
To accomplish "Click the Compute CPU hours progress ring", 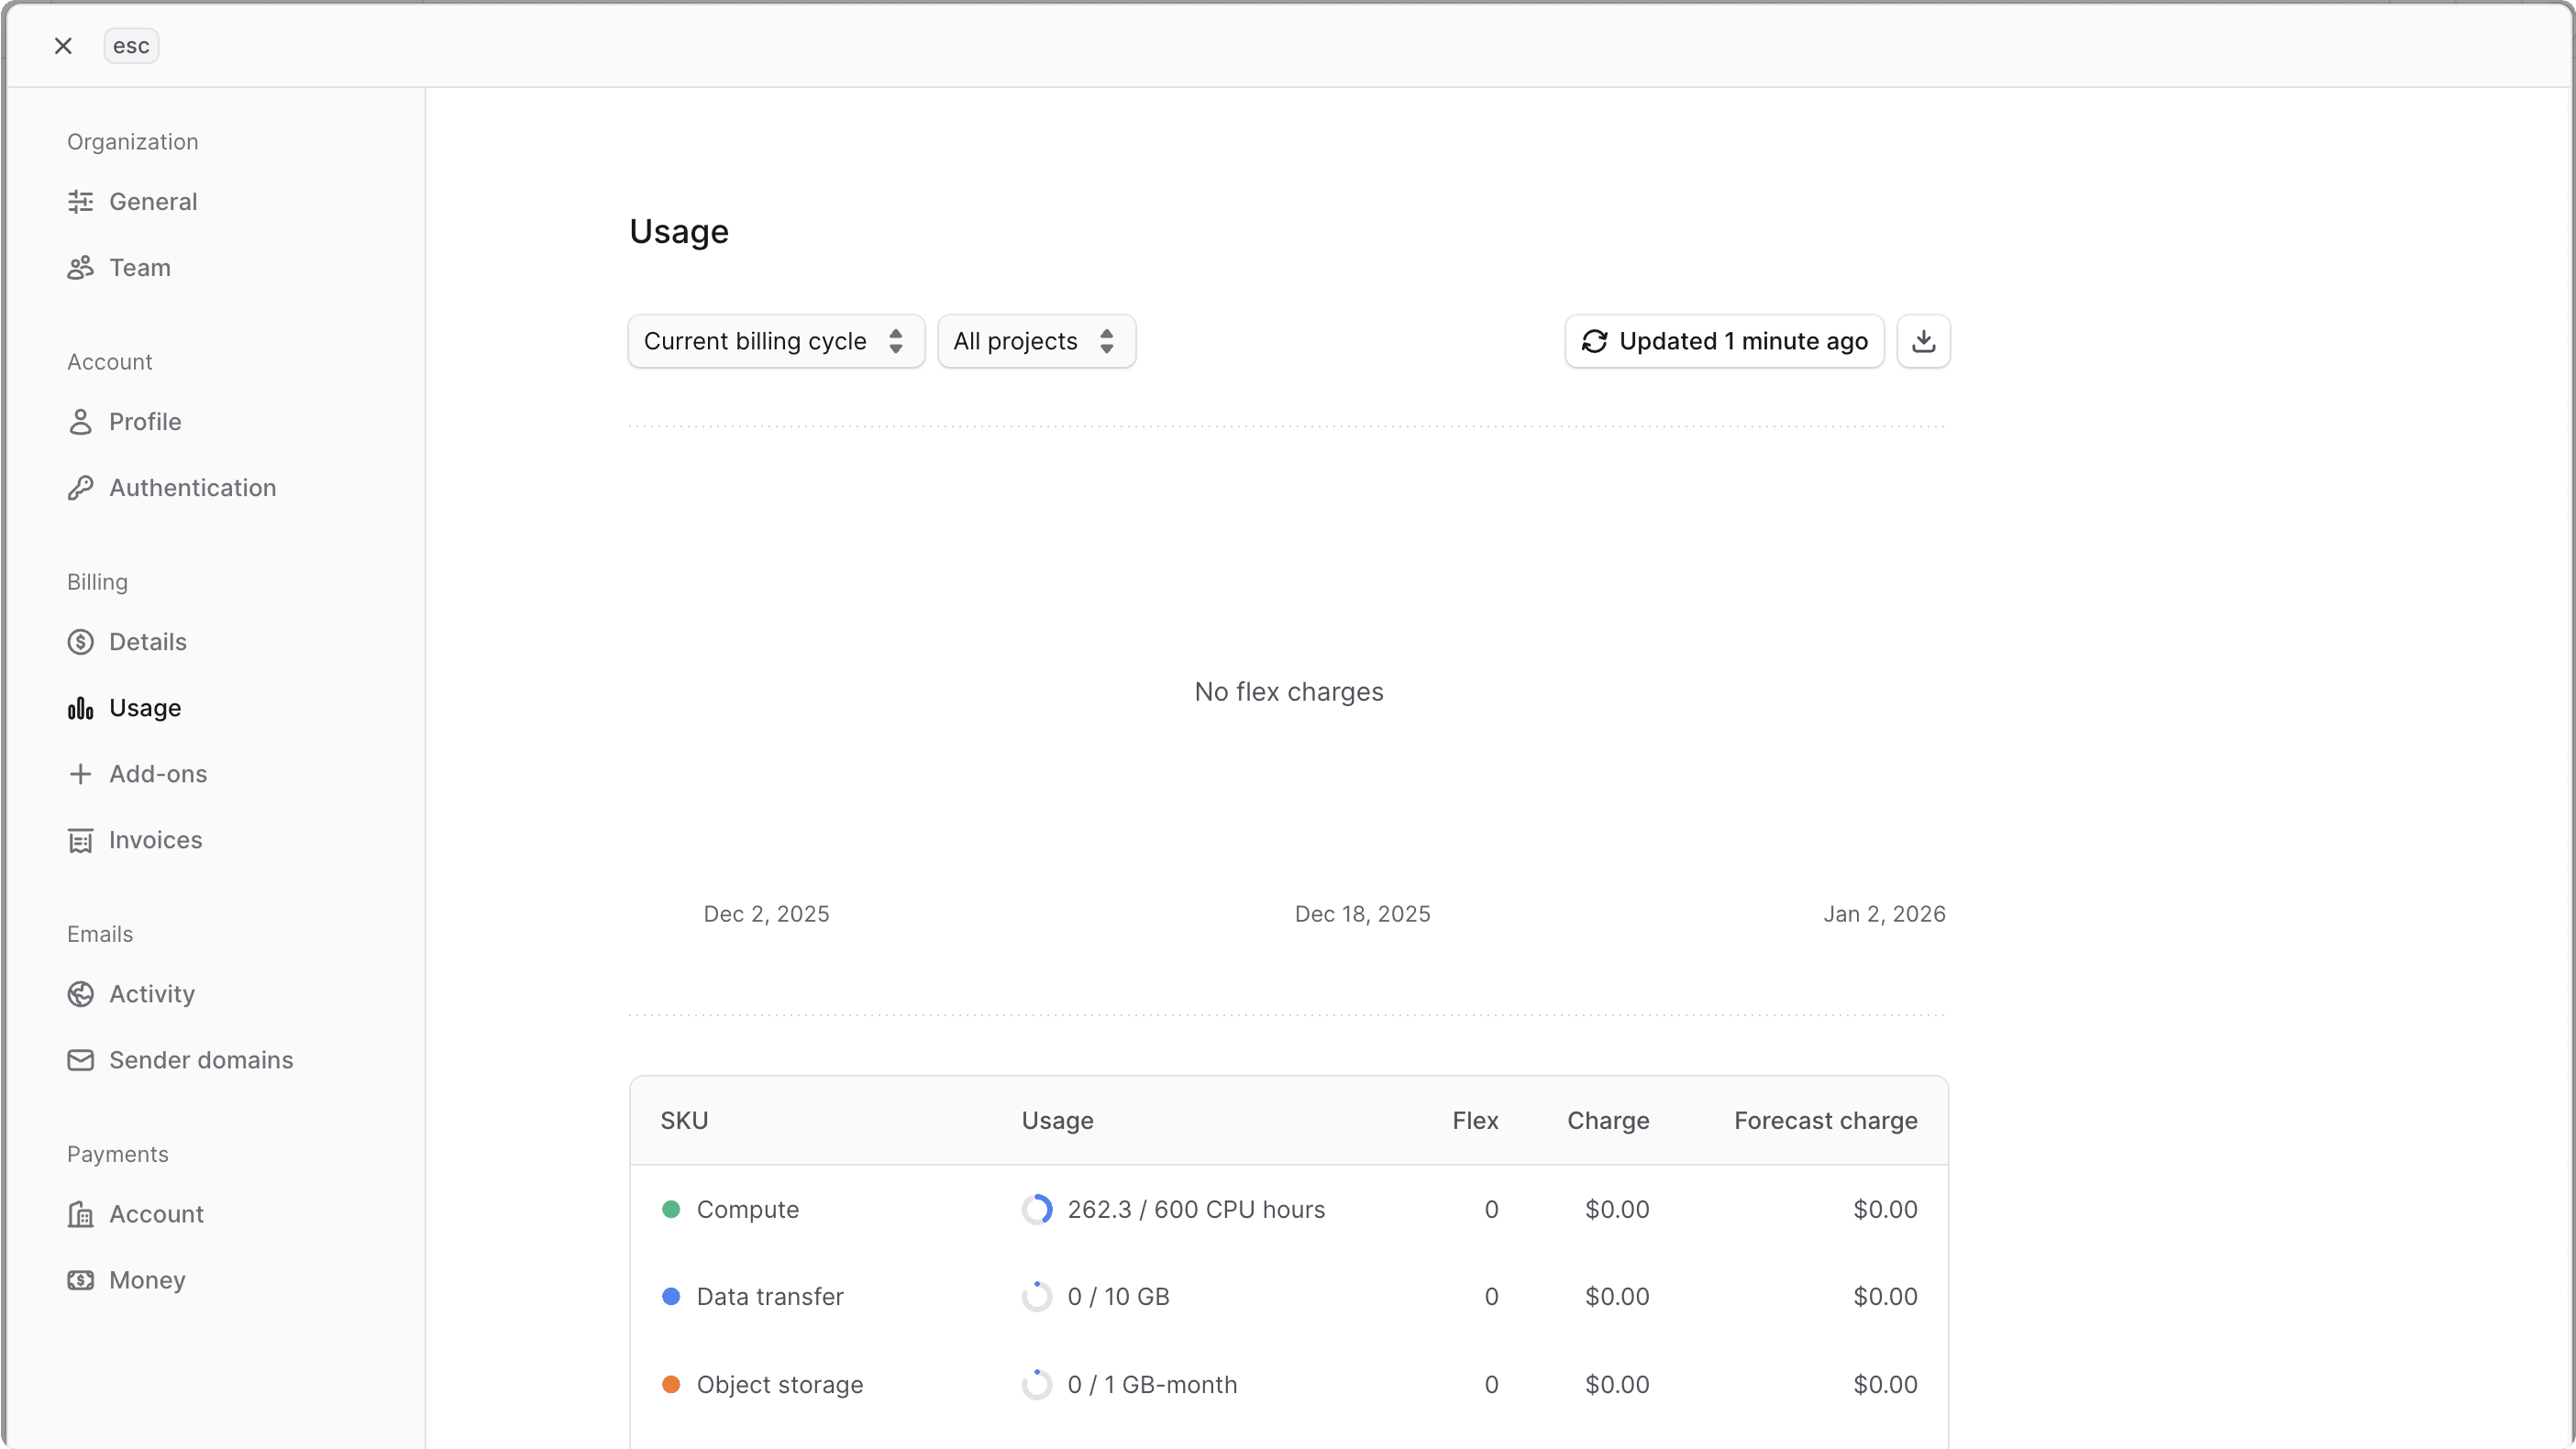I will click(x=1037, y=1209).
